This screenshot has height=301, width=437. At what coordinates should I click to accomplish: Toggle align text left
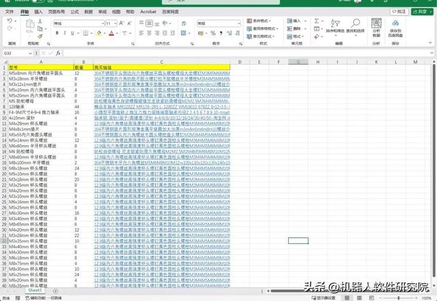141,33
